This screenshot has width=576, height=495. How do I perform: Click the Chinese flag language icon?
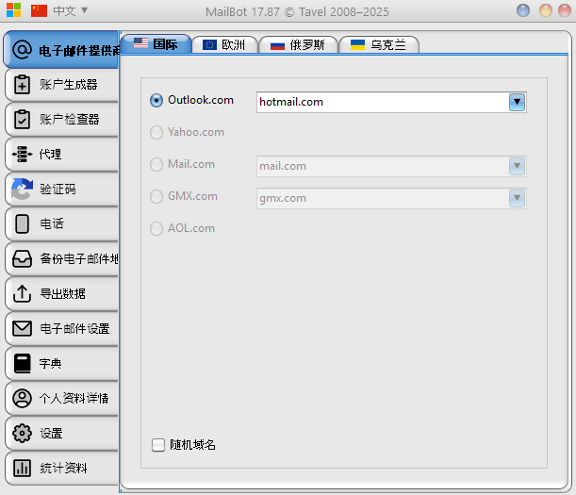(x=39, y=10)
